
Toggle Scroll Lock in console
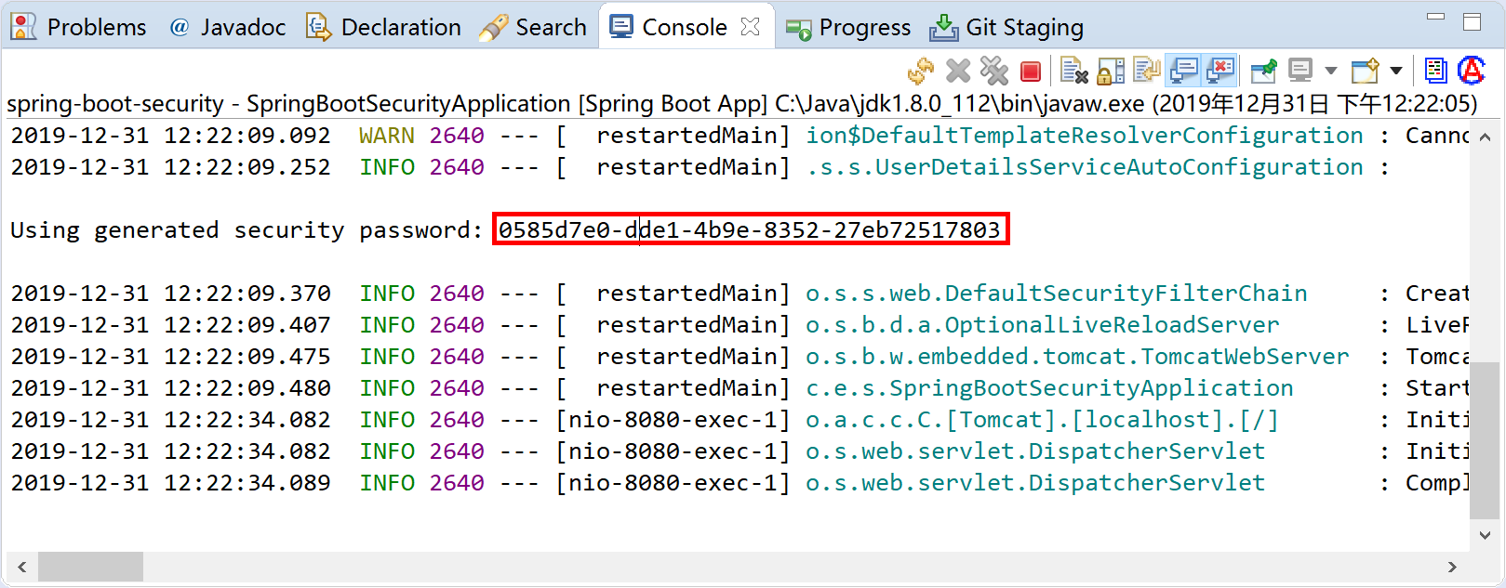click(1111, 72)
